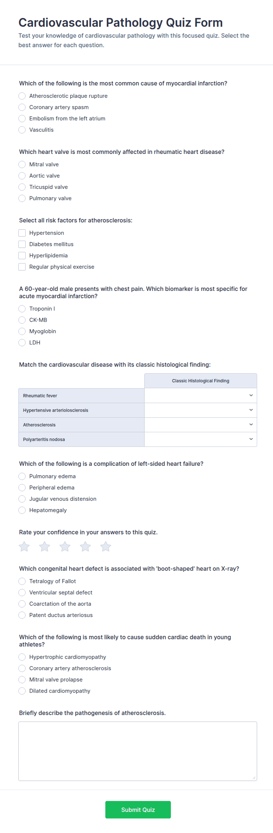Image resolution: width=273 pixels, height=833 pixels.
Task: Choose Tetralogy of Fallot answer
Action: coord(22,581)
